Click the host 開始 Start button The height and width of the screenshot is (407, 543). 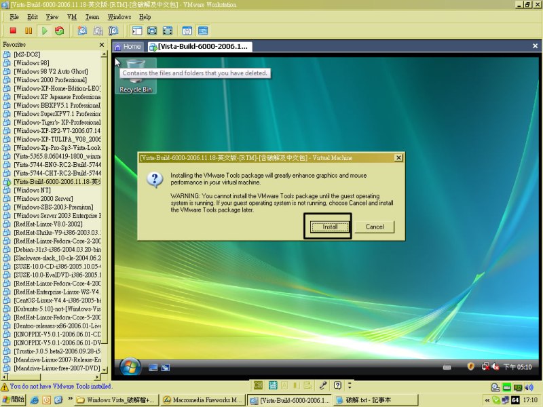click(x=14, y=400)
